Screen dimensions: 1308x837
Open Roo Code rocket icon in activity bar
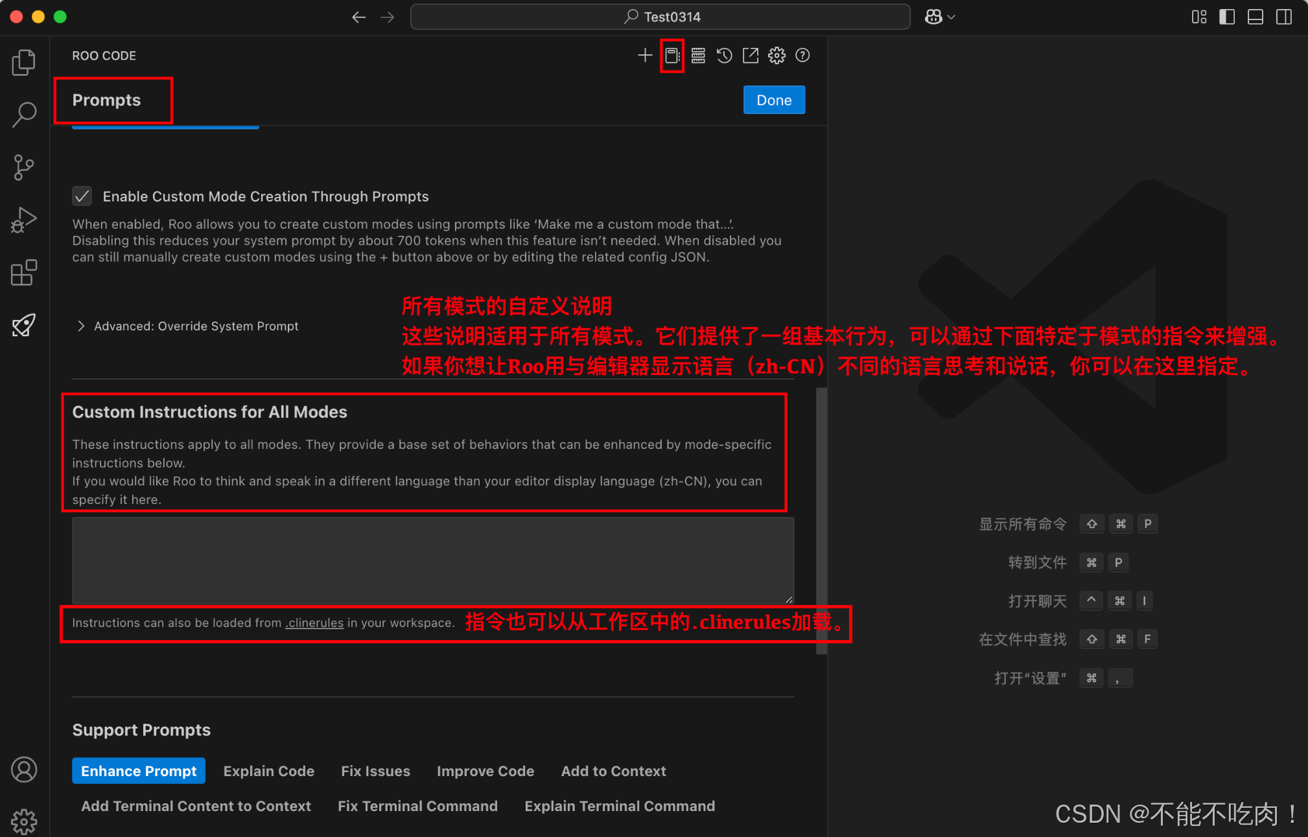(x=24, y=325)
